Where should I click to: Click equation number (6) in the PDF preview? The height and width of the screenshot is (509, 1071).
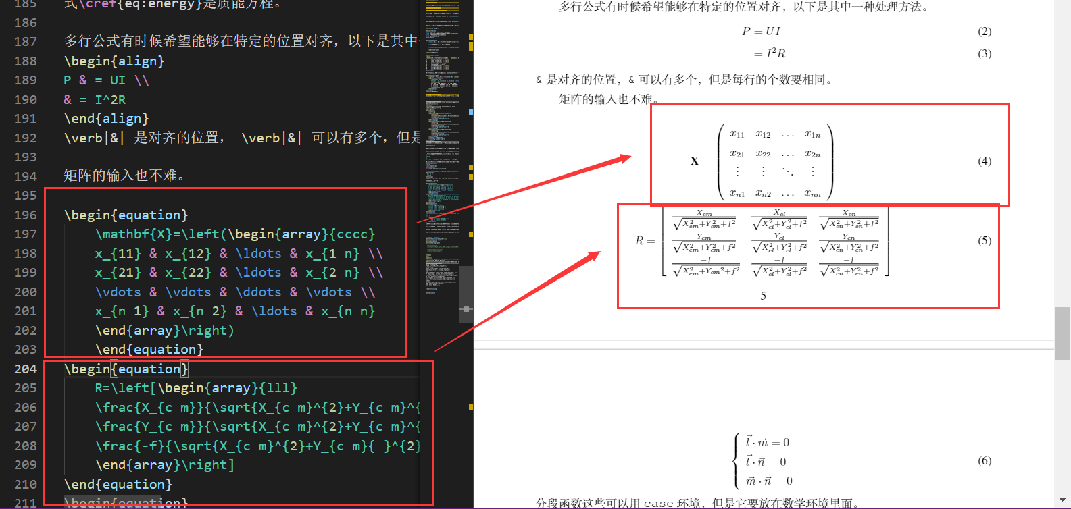point(985,460)
